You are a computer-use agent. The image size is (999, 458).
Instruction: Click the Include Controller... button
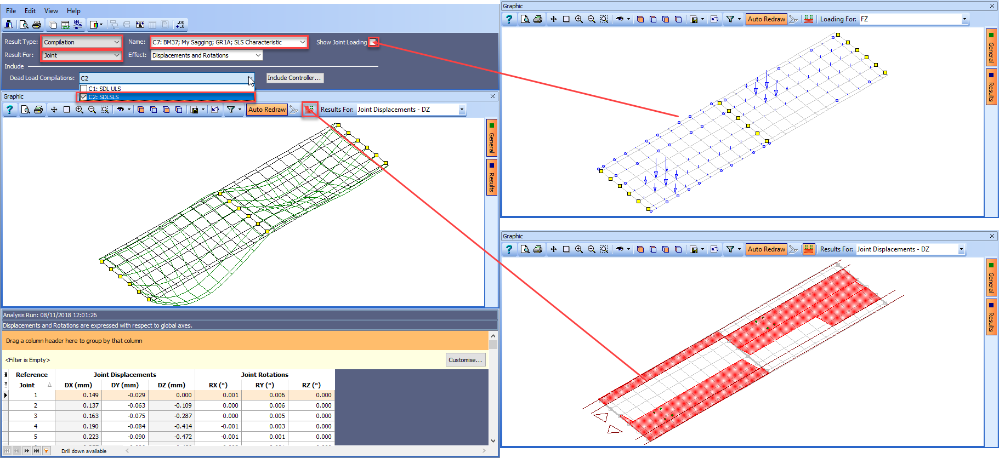coord(294,78)
